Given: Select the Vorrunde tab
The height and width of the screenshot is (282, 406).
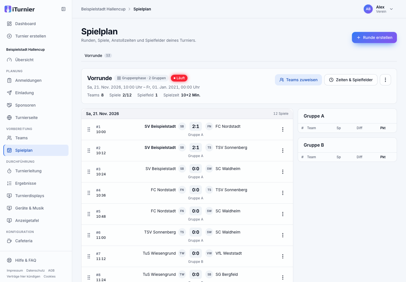Looking at the screenshot, I should pyautogui.click(x=98, y=56).
